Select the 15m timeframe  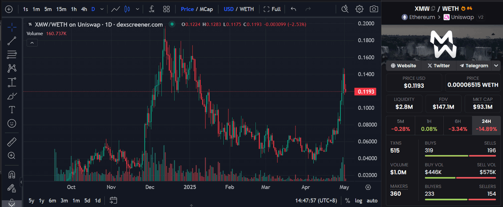pyautogui.click(x=61, y=9)
